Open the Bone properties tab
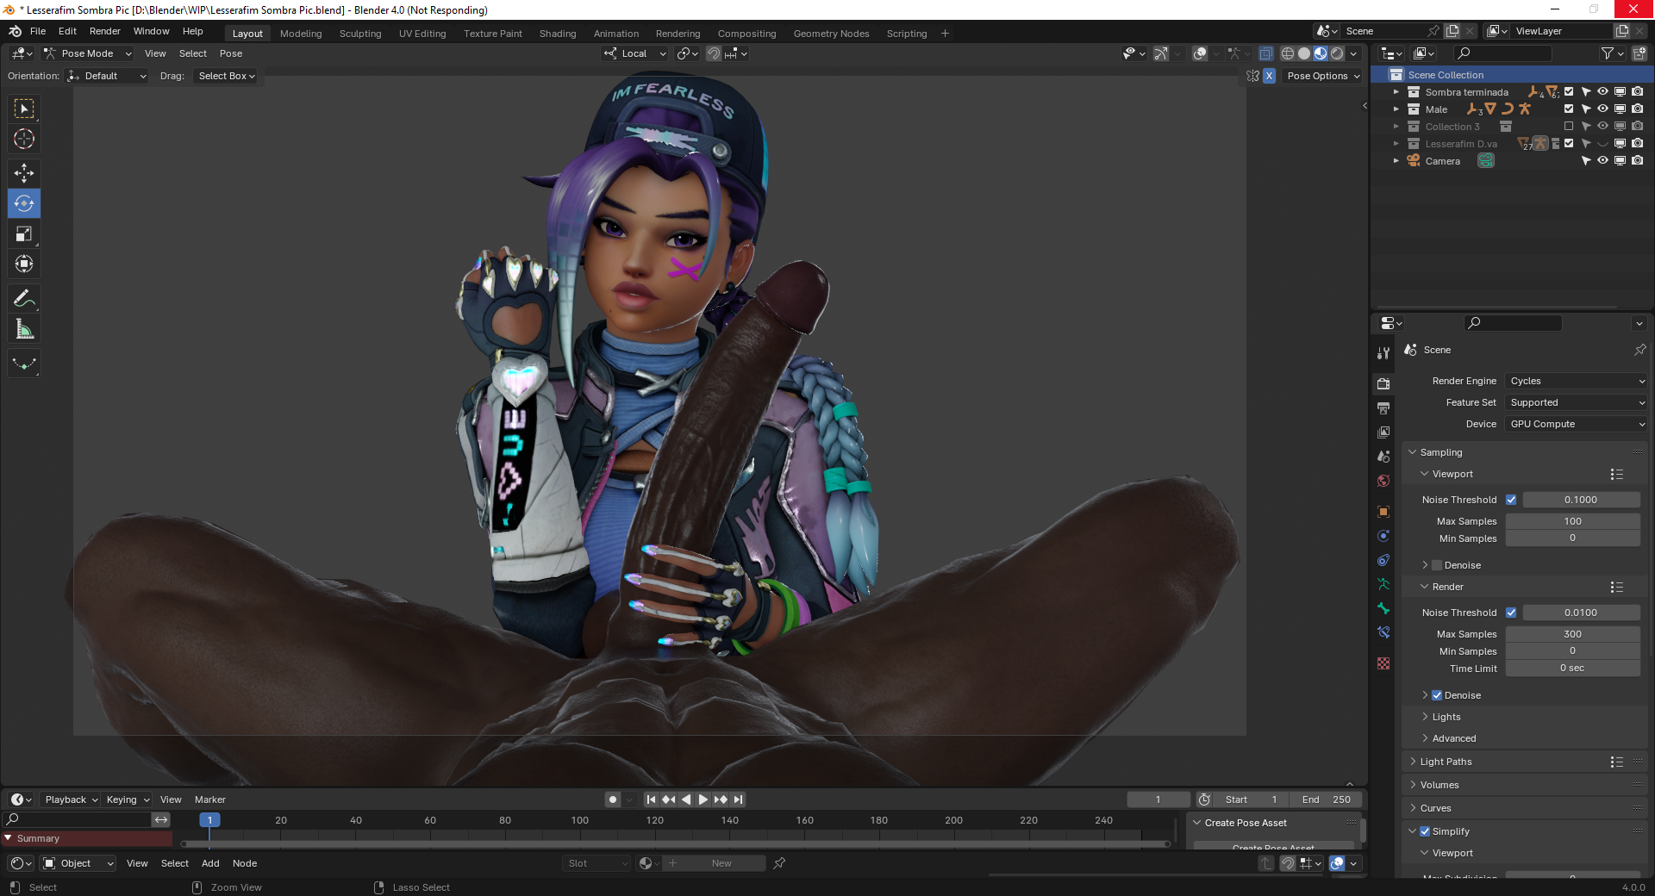The image size is (1655, 896). (x=1383, y=608)
